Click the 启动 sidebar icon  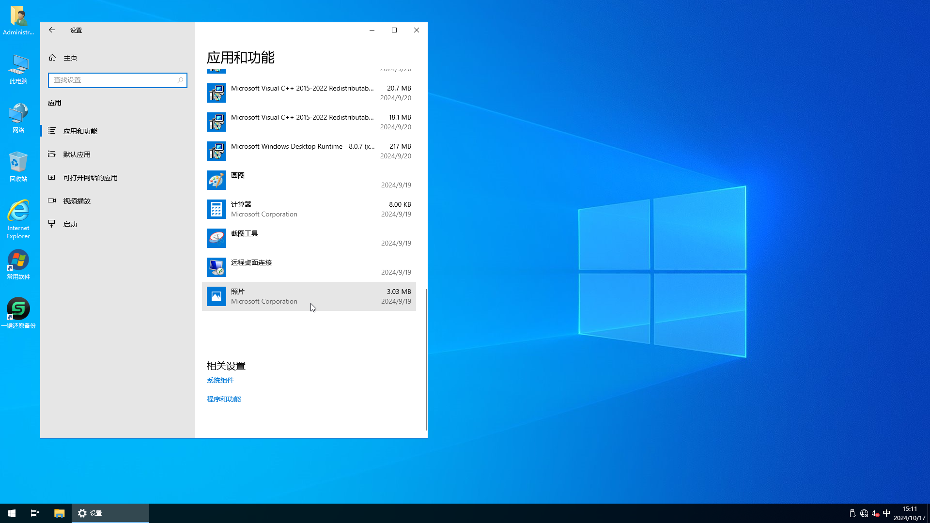click(x=52, y=224)
